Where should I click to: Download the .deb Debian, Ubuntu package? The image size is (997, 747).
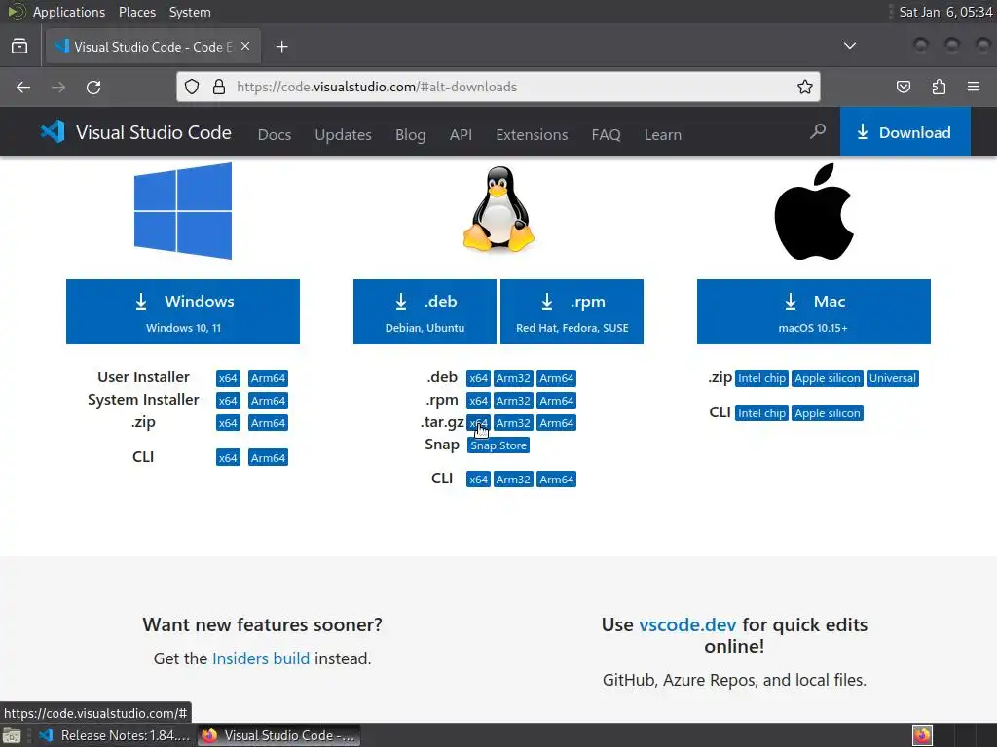click(x=425, y=312)
